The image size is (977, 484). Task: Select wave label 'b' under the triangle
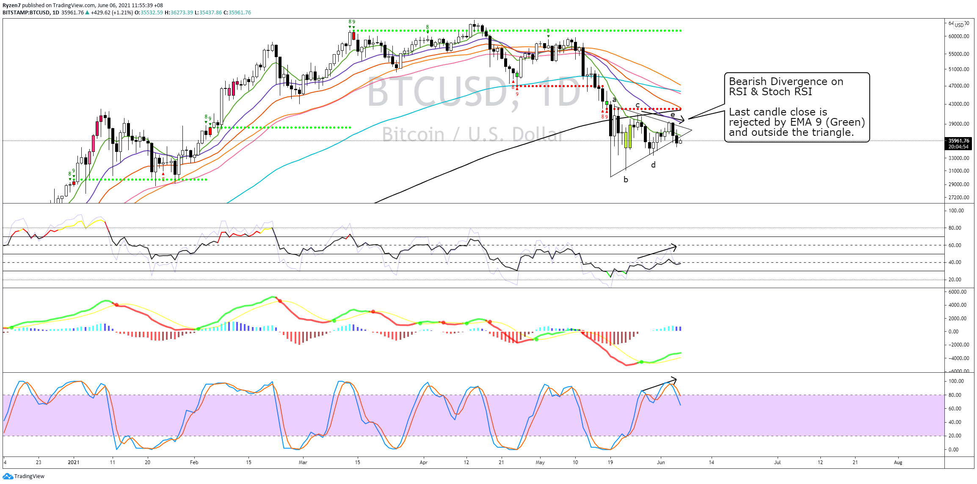pyautogui.click(x=626, y=179)
